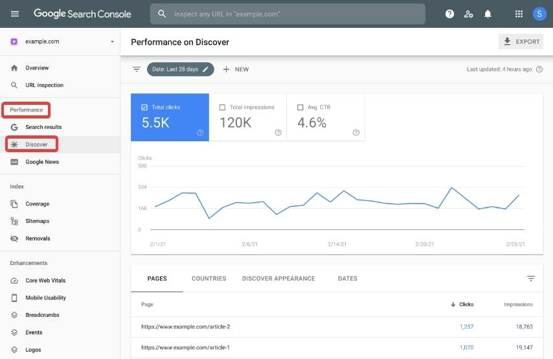Click the Google Search Console logo
553x359 pixels.
pyautogui.click(x=82, y=14)
